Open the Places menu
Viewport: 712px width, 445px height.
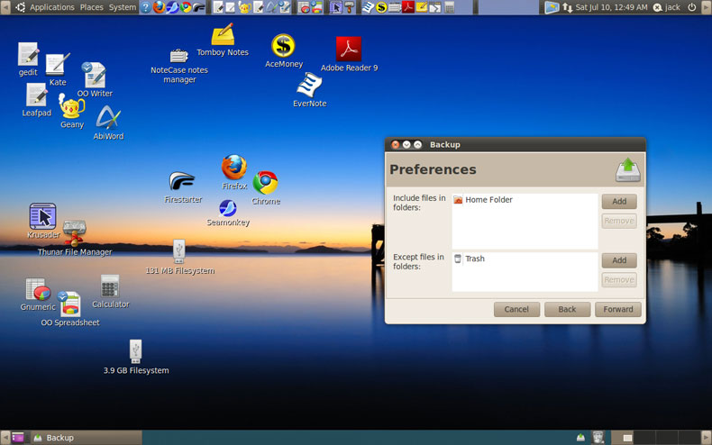[x=91, y=7]
